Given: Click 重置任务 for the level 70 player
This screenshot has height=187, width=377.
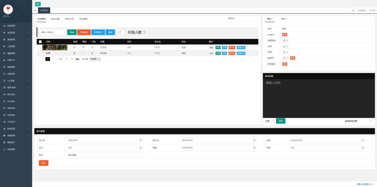Looking at the screenshot, I should coord(241,47).
